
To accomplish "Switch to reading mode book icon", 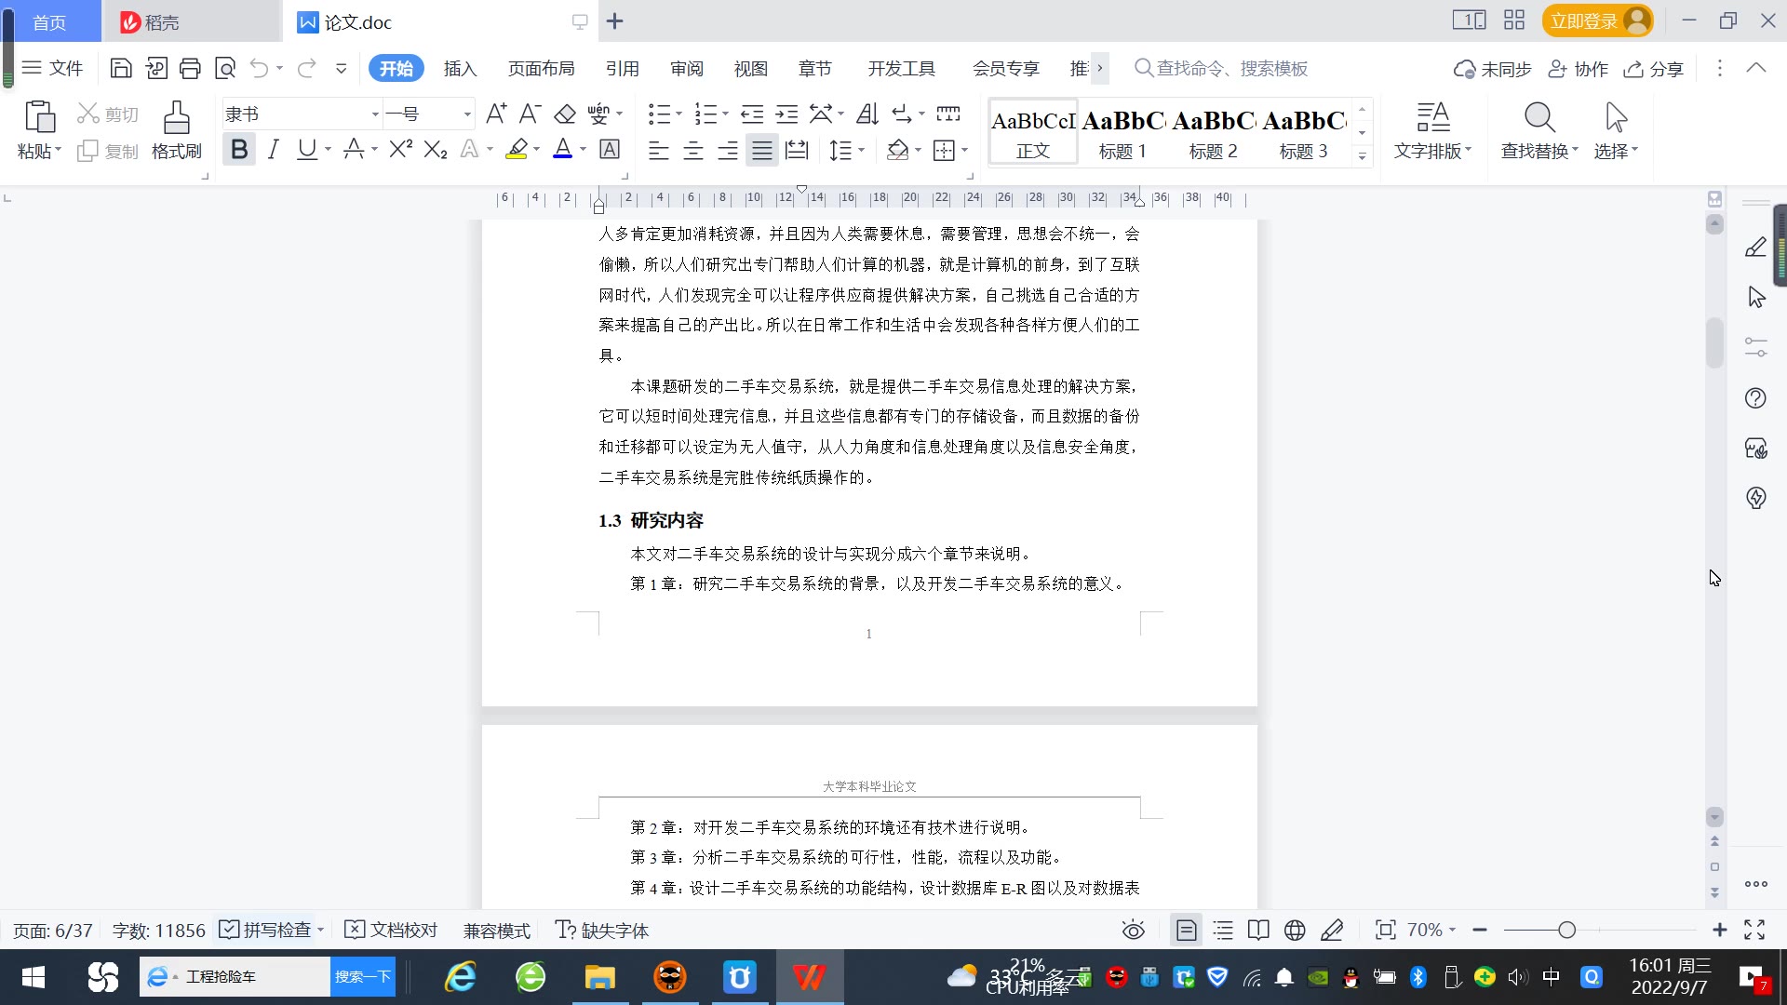I will point(1258,930).
